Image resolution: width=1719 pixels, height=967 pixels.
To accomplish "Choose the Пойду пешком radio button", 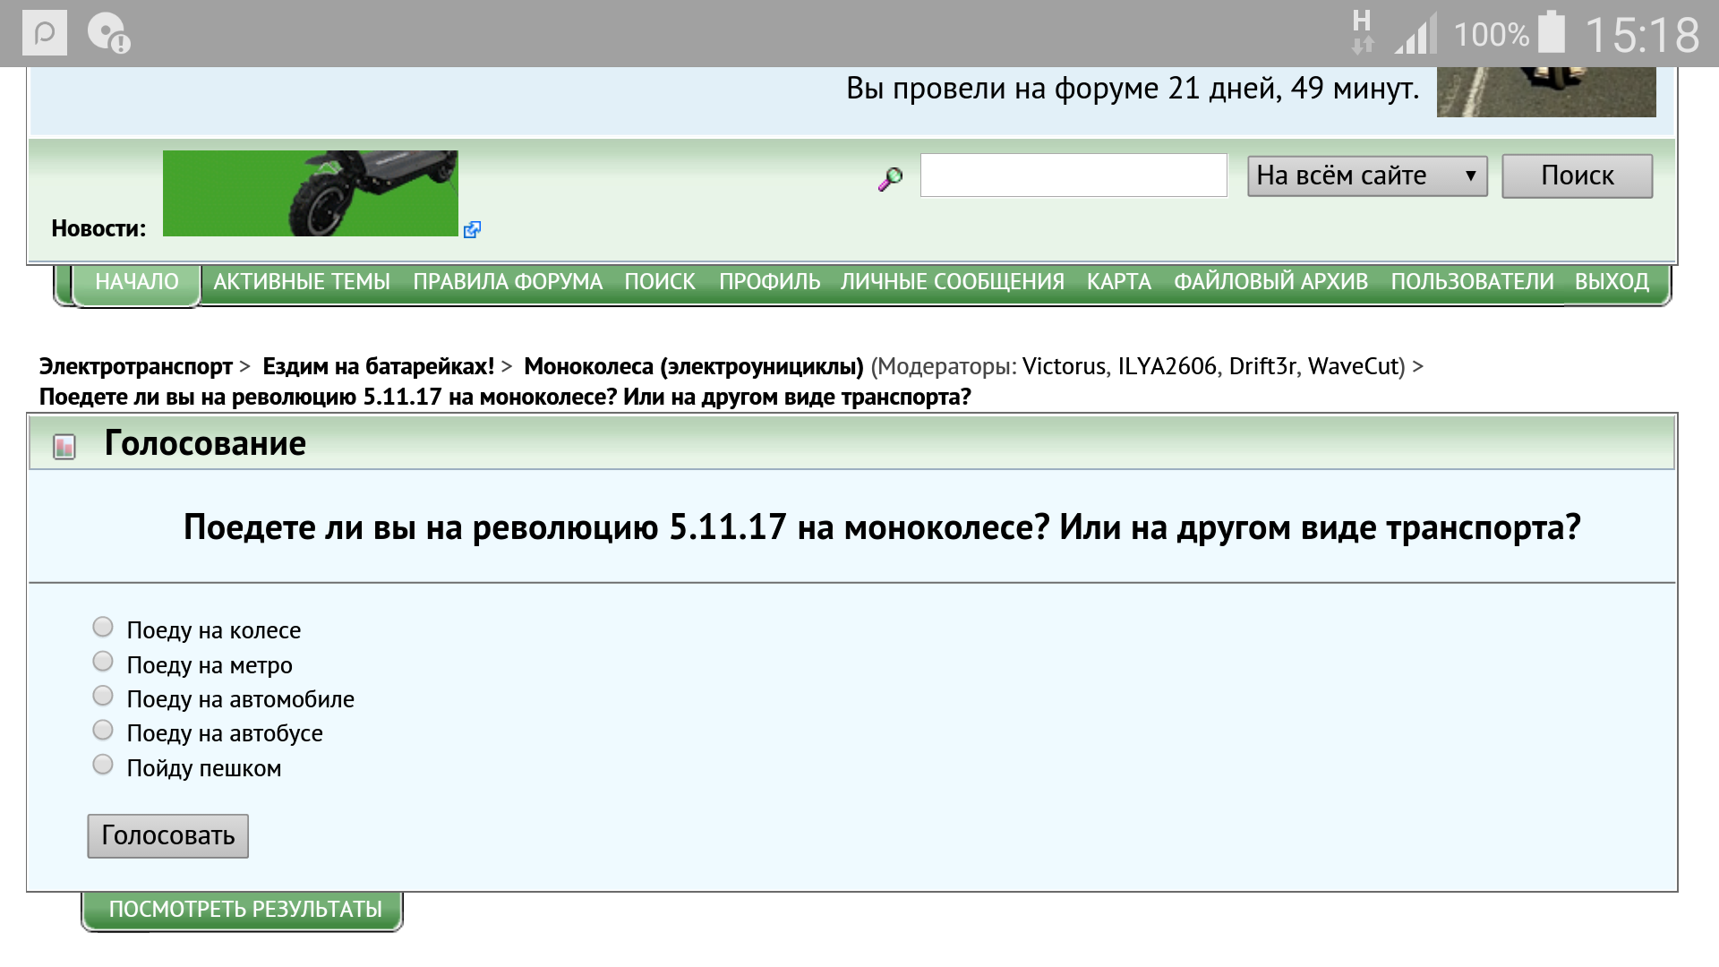I will (103, 765).
